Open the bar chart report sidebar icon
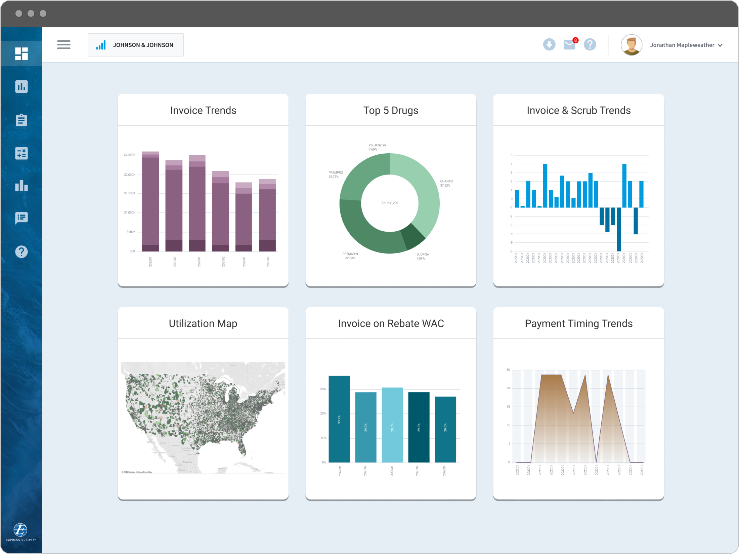 click(21, 87)
